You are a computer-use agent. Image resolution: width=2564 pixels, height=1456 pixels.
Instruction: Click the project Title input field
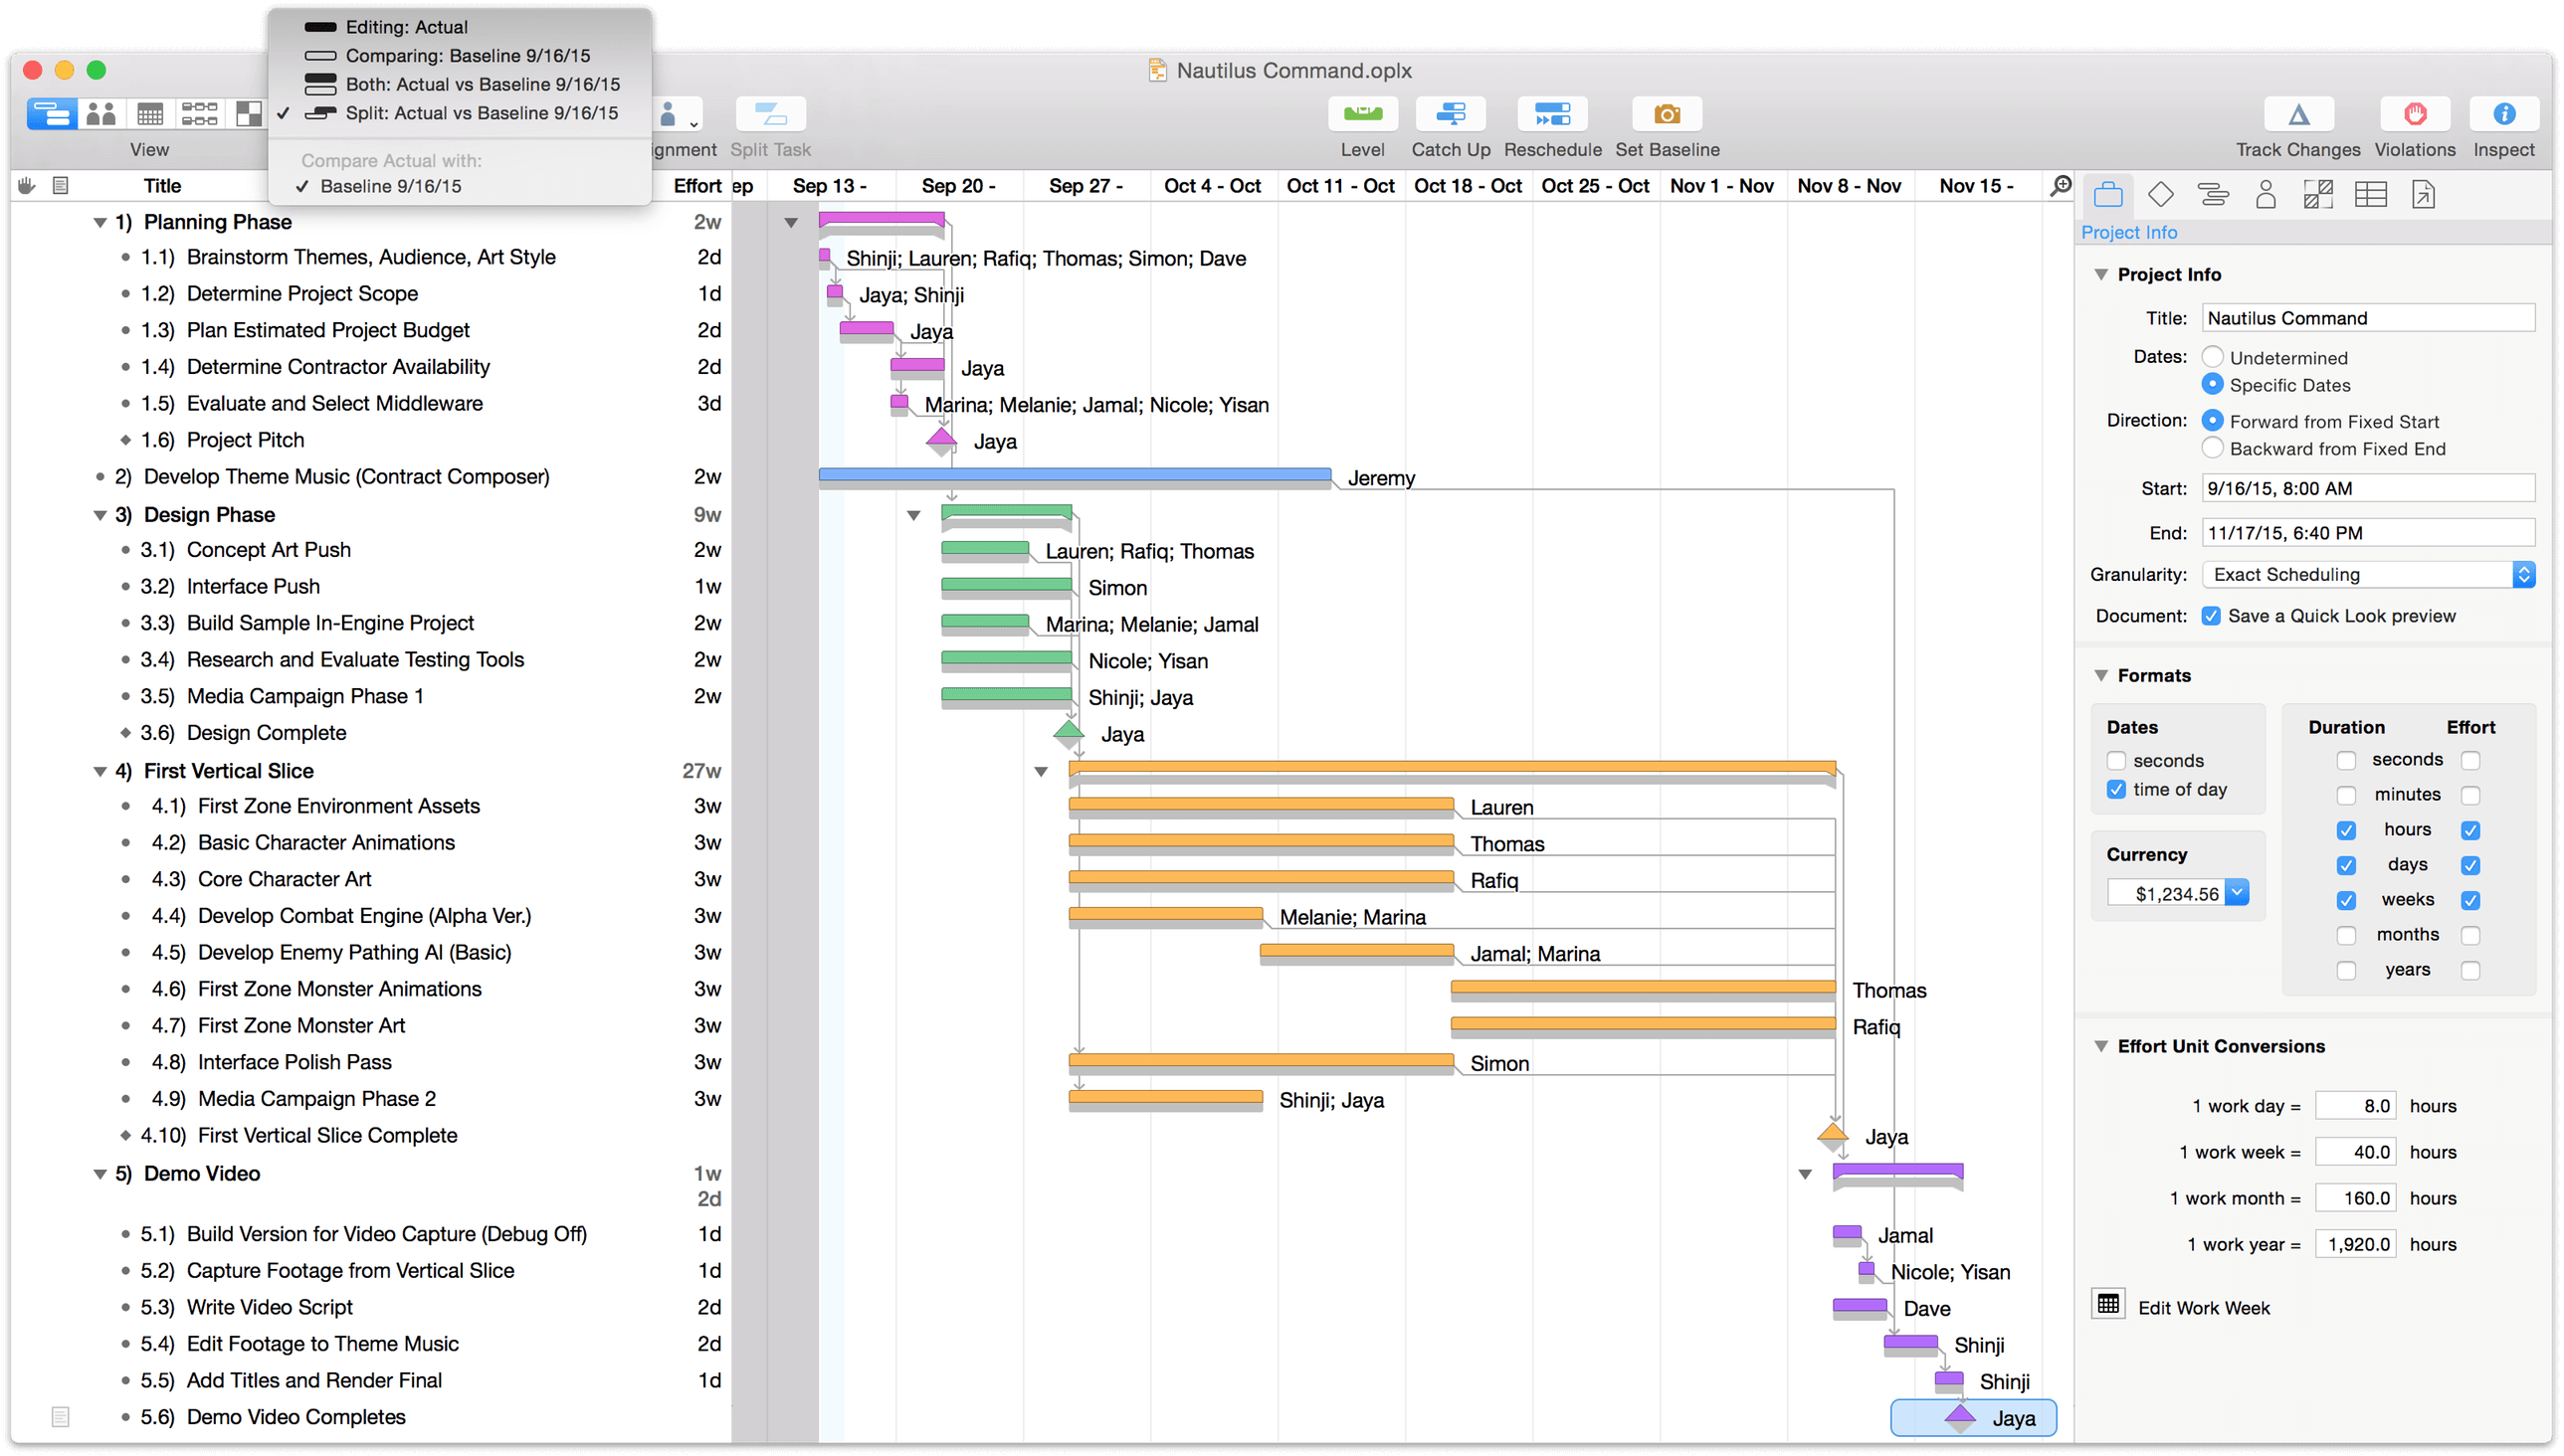point(2368,318)
